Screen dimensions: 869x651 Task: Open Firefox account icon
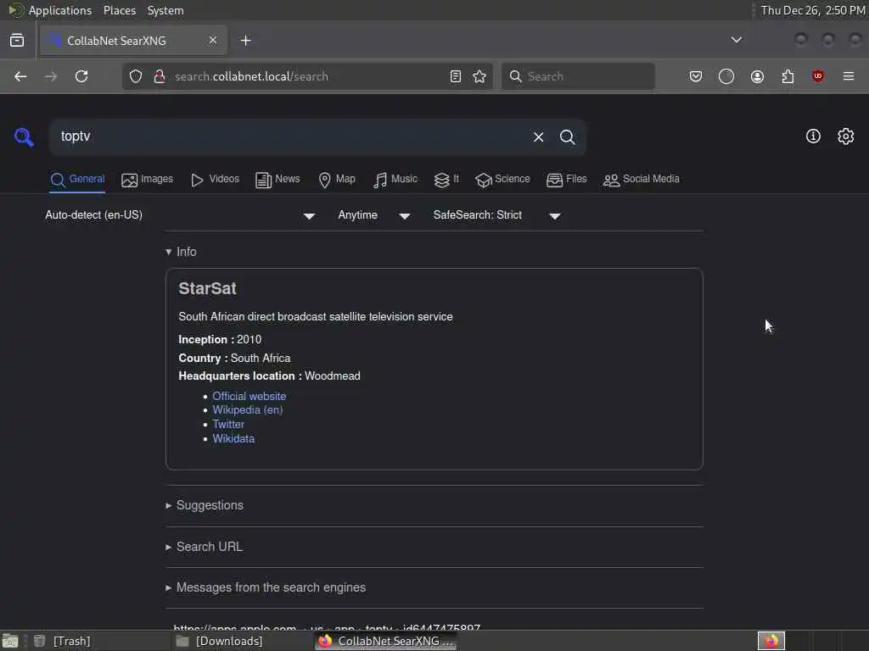tap(757, 76)
